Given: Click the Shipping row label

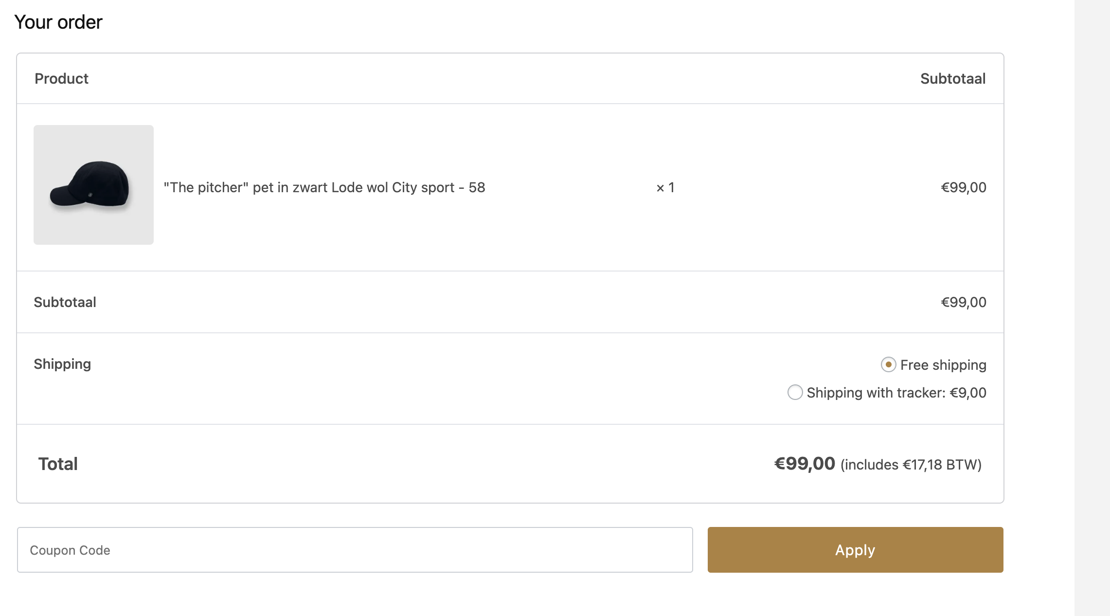Looking at the screenshot, I should click(x=62, y=364).
